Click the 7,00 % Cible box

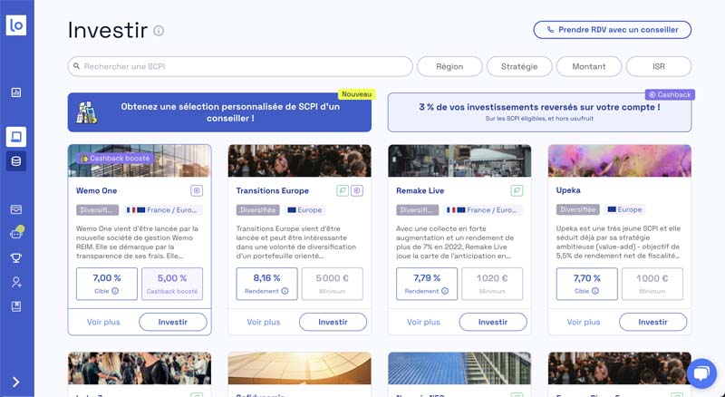pyautogui.click(x=107, y=284)
